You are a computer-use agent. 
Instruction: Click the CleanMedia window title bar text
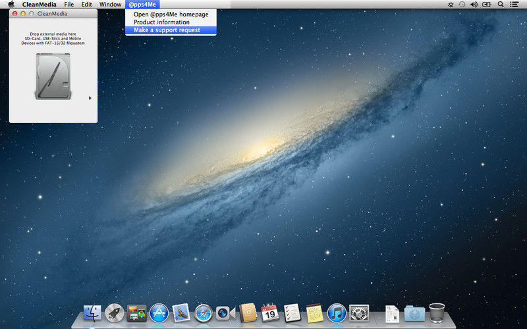pyautogui.click(x=52, y=14)
